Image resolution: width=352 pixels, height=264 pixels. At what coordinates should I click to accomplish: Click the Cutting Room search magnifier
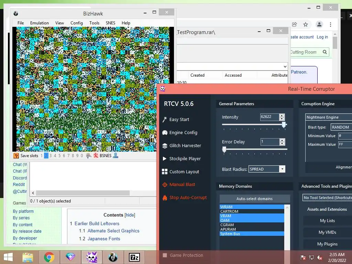click(324, 52)
